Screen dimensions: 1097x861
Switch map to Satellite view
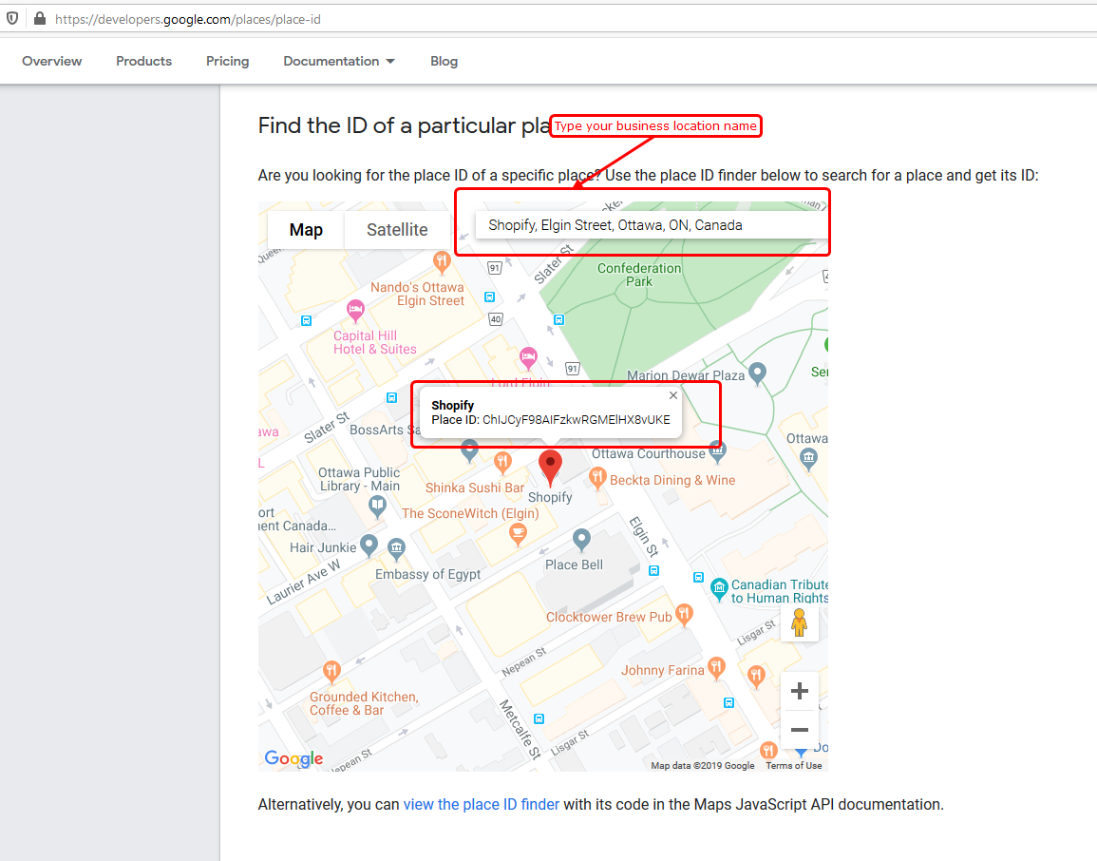(397, 230)
